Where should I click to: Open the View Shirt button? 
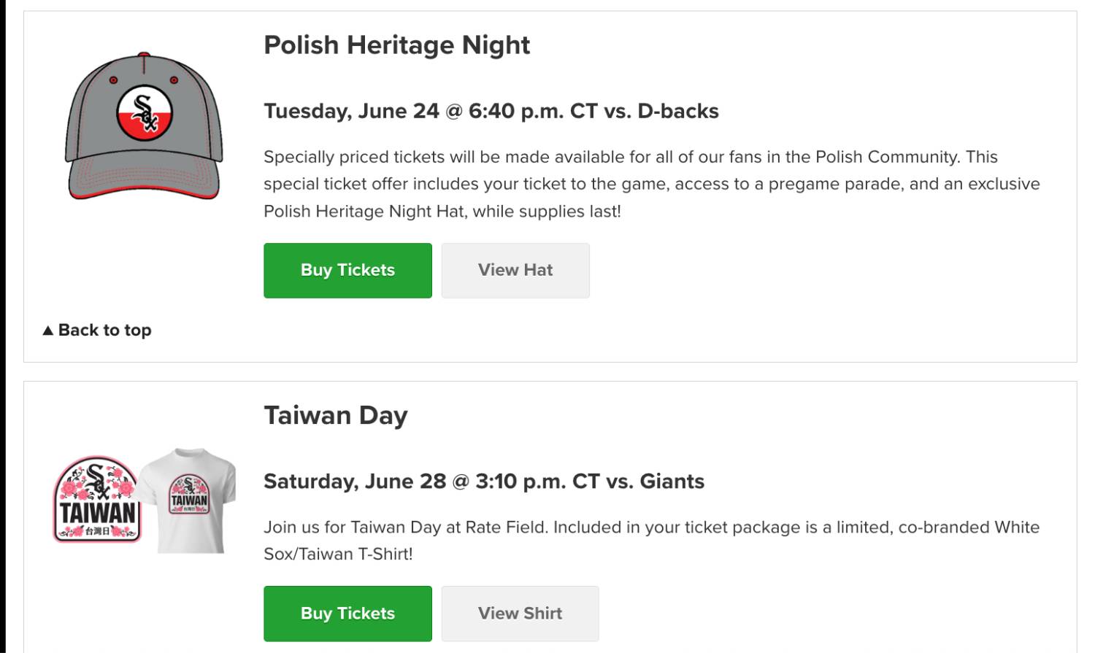click(x=520, y=614)
